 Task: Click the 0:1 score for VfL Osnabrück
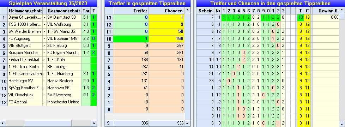[86, 95]
